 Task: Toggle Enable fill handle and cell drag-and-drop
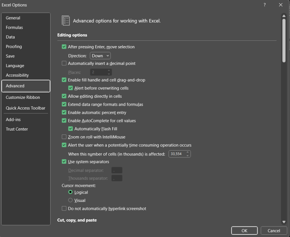tap(64, 80)
